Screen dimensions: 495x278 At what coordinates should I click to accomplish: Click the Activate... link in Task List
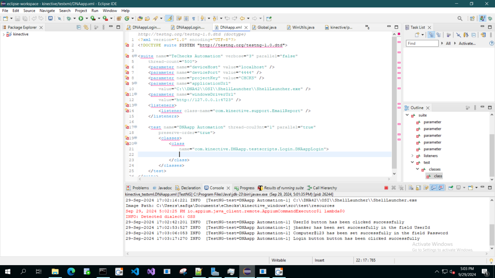click(x=467, y=43)
